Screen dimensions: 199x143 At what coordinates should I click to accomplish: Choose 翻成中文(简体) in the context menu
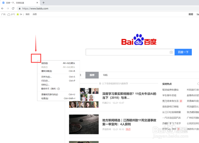(59, 89)
